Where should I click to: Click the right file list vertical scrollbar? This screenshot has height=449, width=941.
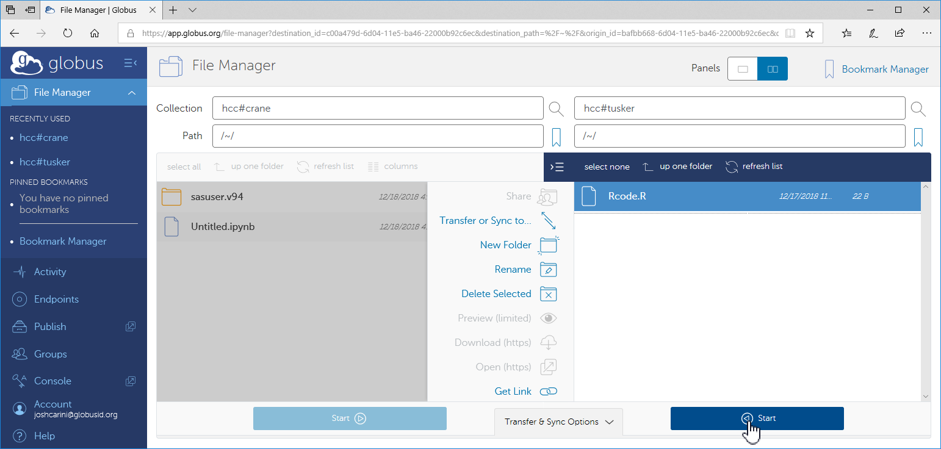(926, 292)
